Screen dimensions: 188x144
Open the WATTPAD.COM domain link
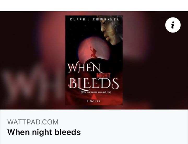[x=33, y=122]
